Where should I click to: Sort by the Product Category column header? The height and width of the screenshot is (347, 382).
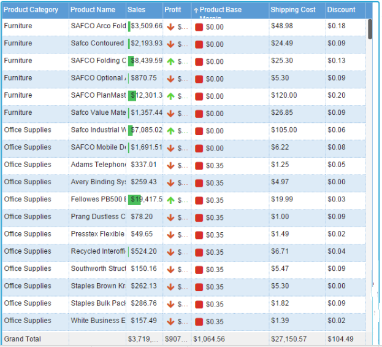(x=31, y=10)
